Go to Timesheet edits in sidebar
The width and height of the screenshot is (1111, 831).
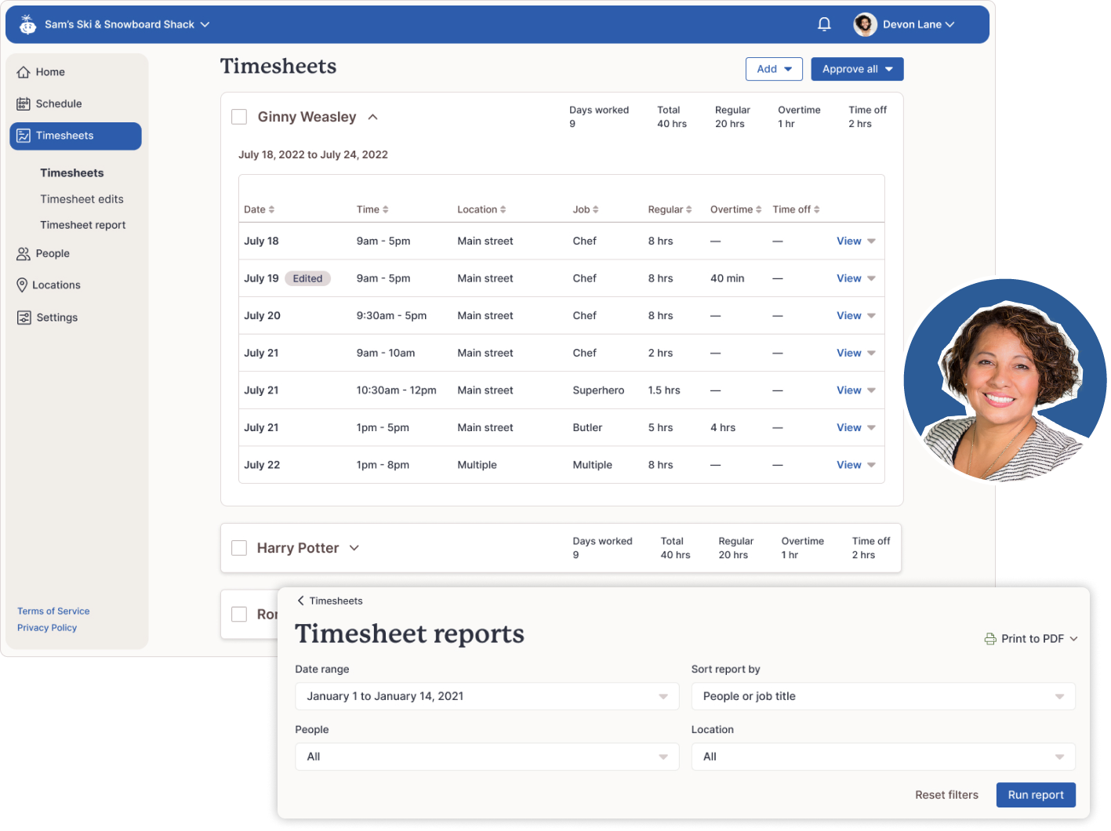[x=82, y=199]
